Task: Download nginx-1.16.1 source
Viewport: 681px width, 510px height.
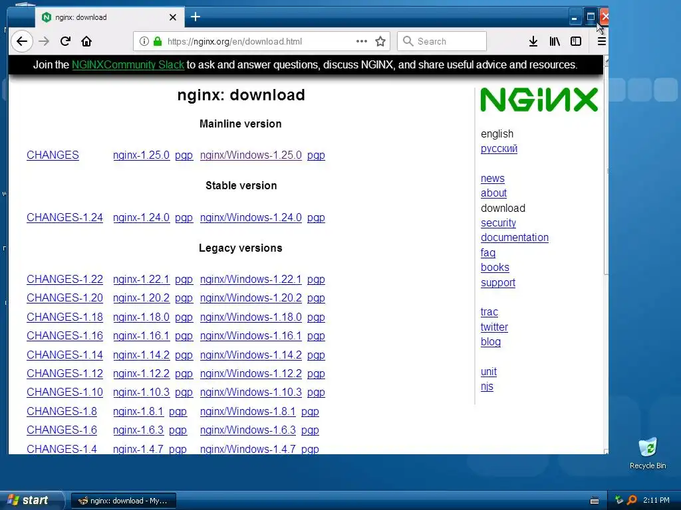Action: click(141, 335)
